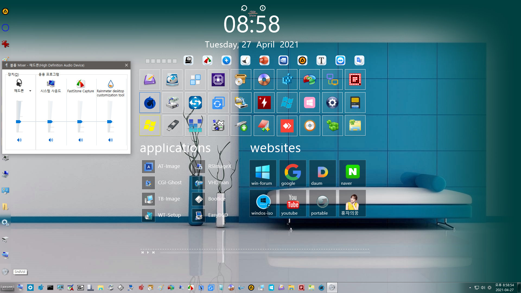The width and height of the screenshot is (521, 293).
Task: Open the typography T dock icon
Action: [321, 60]
